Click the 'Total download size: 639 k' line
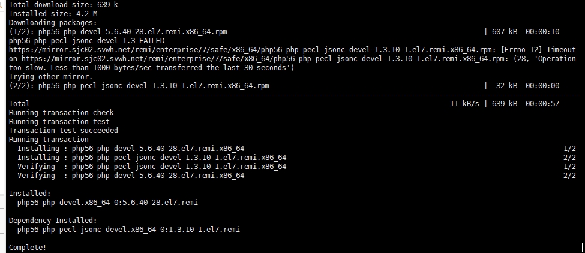This screenshot has width=585, height=253. 64,5
